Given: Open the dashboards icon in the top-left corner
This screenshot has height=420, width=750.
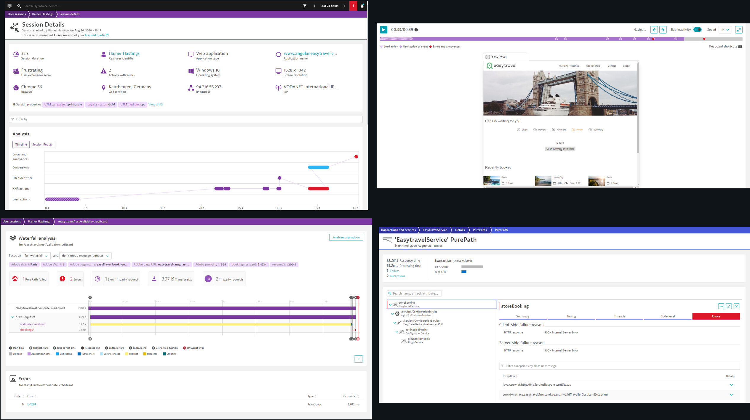Looking at the screenshot, I should [x=9, y=6].
